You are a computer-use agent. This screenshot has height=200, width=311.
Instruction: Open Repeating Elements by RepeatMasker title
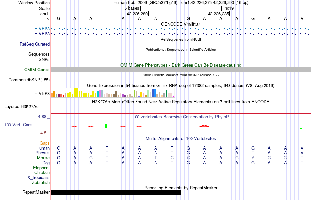181,188
